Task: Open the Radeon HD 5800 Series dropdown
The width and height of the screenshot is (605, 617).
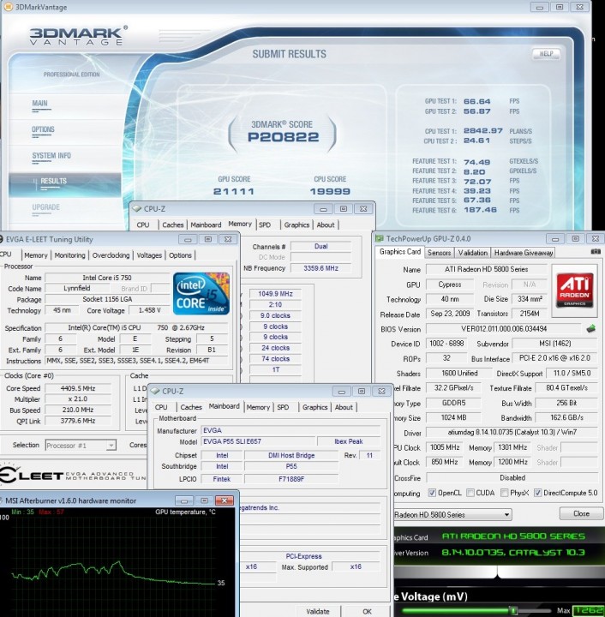Action: 452,514
